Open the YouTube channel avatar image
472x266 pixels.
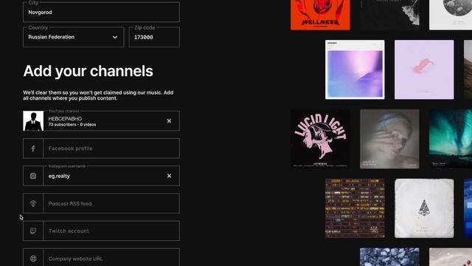coord(33,120)
